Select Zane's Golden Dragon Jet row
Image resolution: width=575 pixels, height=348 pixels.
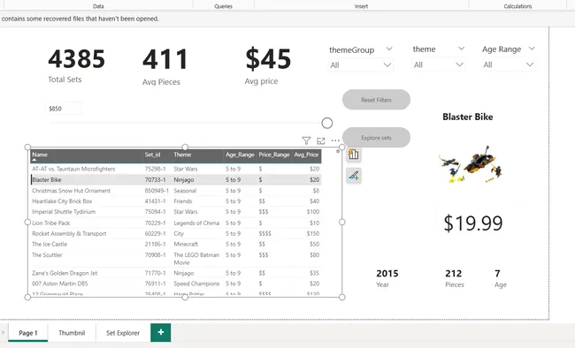tap(176, 273)
